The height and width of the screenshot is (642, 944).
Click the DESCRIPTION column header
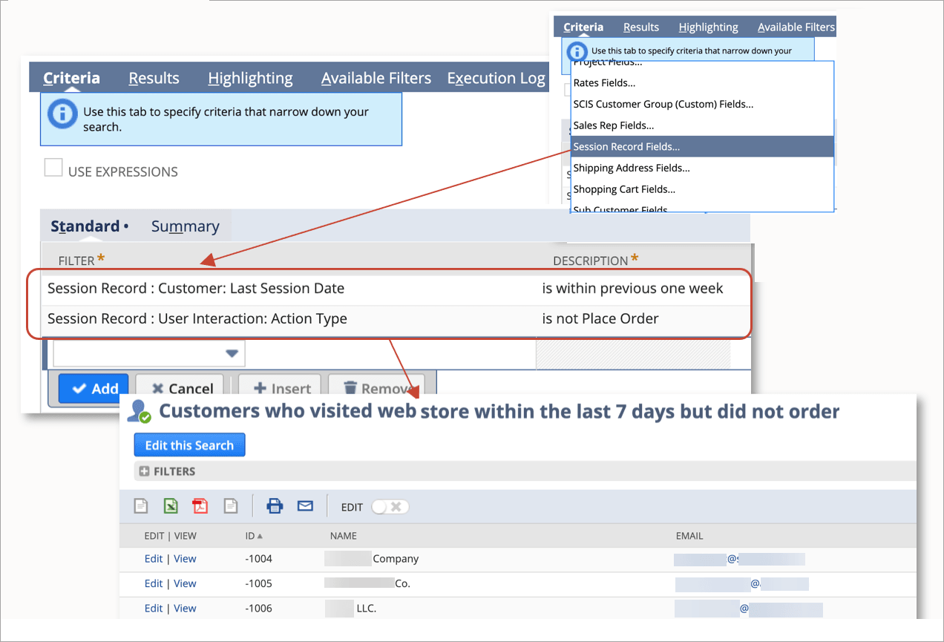tap(591, 261)
